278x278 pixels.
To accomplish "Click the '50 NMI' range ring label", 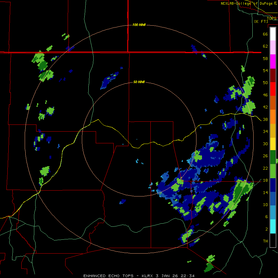I will pos(139,82).
